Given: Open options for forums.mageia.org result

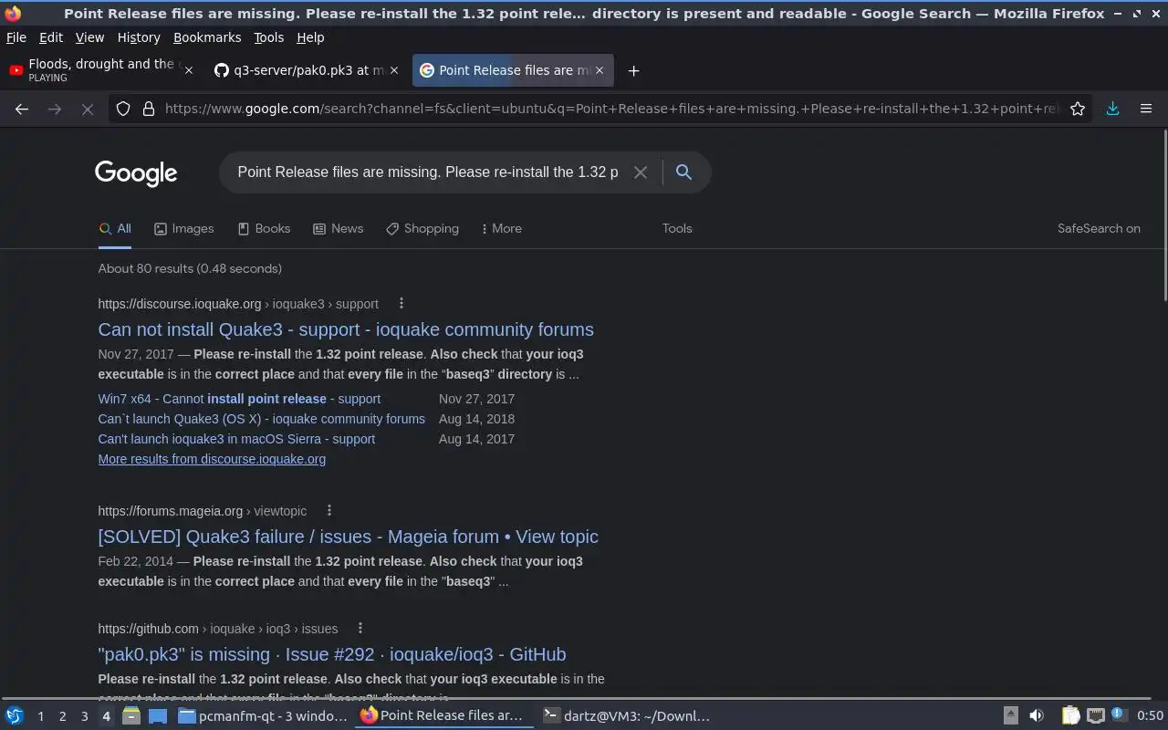Looking at the screenshot, I should (328, 510).
